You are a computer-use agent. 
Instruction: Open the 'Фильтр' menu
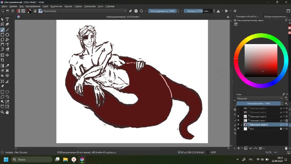pyautogui.click(x=68, y=6)
